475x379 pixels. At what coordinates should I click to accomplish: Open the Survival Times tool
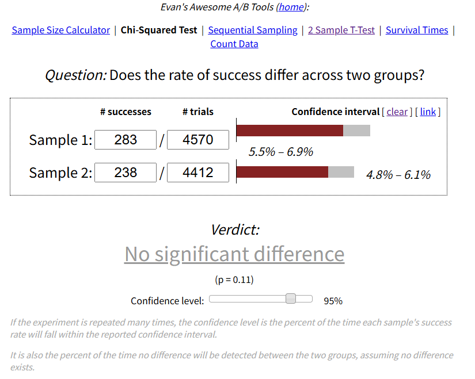pyautogui.click(x=417, y=30)
